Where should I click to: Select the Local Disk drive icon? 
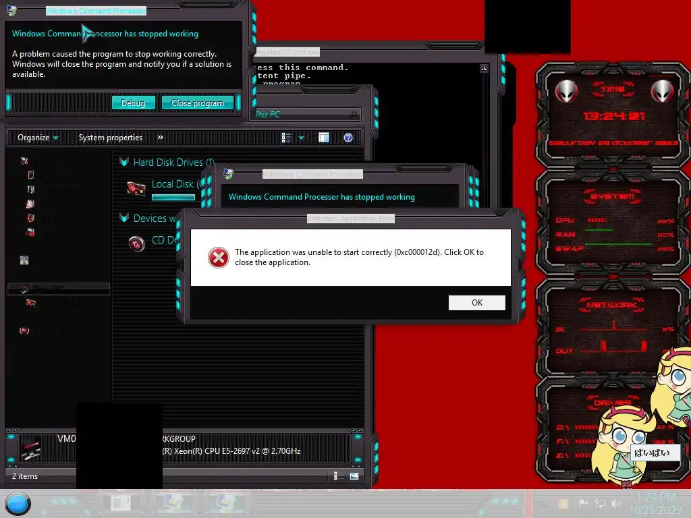(136, 189)
